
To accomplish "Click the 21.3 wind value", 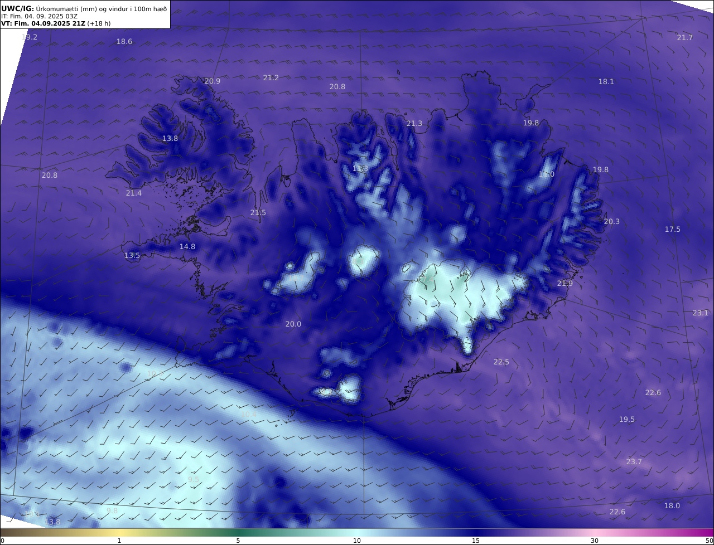I will tap(414, 124).
